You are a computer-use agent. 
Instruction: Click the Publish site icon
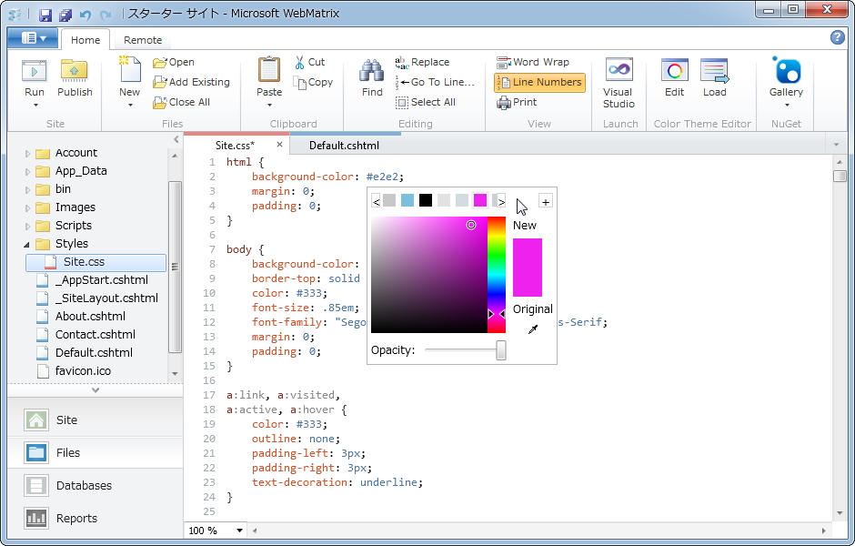(x=75, y=72)
